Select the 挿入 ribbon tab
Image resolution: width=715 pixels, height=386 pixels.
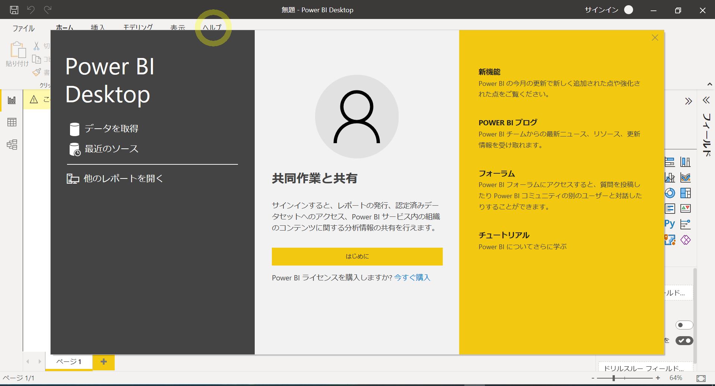pos(98,27)
